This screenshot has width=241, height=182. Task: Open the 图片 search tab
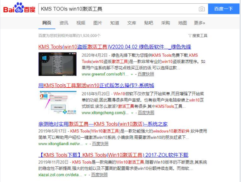[x=98, y=23]
